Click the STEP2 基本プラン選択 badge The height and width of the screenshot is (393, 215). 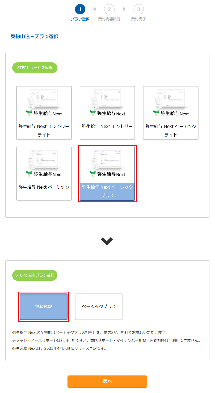coord(35,275)
